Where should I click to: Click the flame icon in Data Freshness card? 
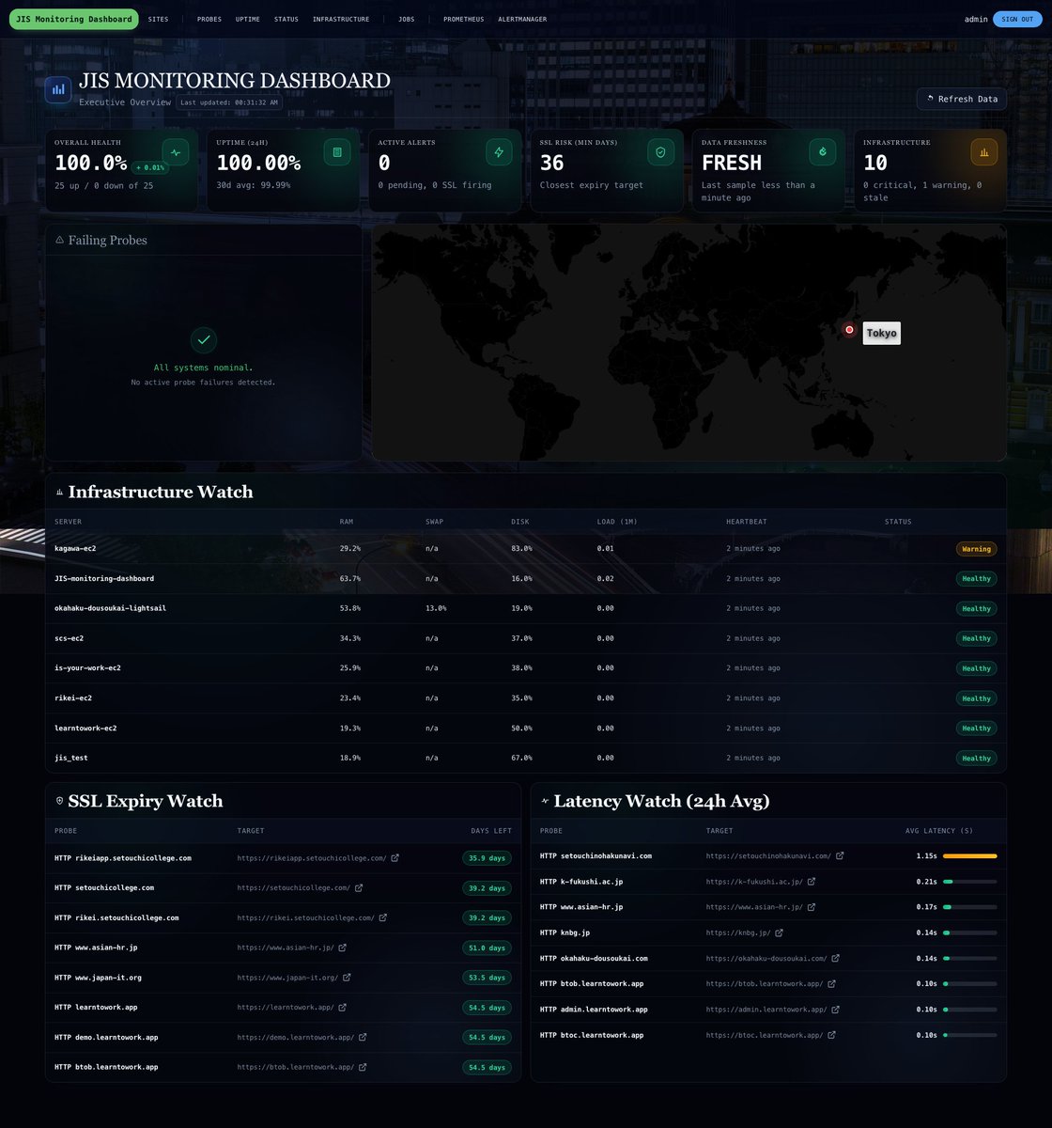[823, 152]
